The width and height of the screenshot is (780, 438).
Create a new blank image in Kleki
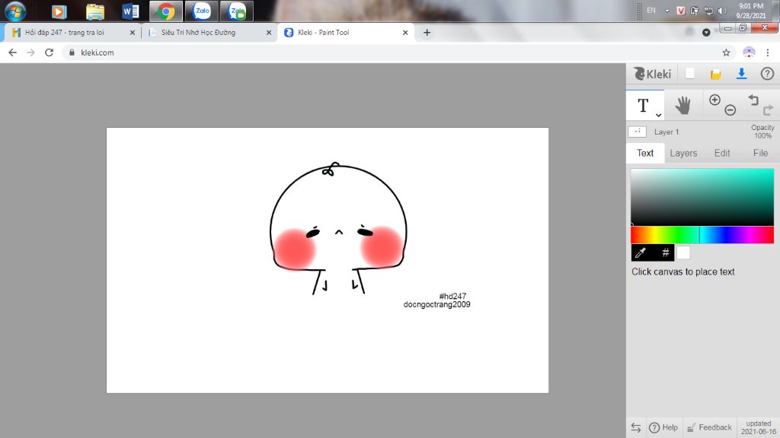coord(689,74)
